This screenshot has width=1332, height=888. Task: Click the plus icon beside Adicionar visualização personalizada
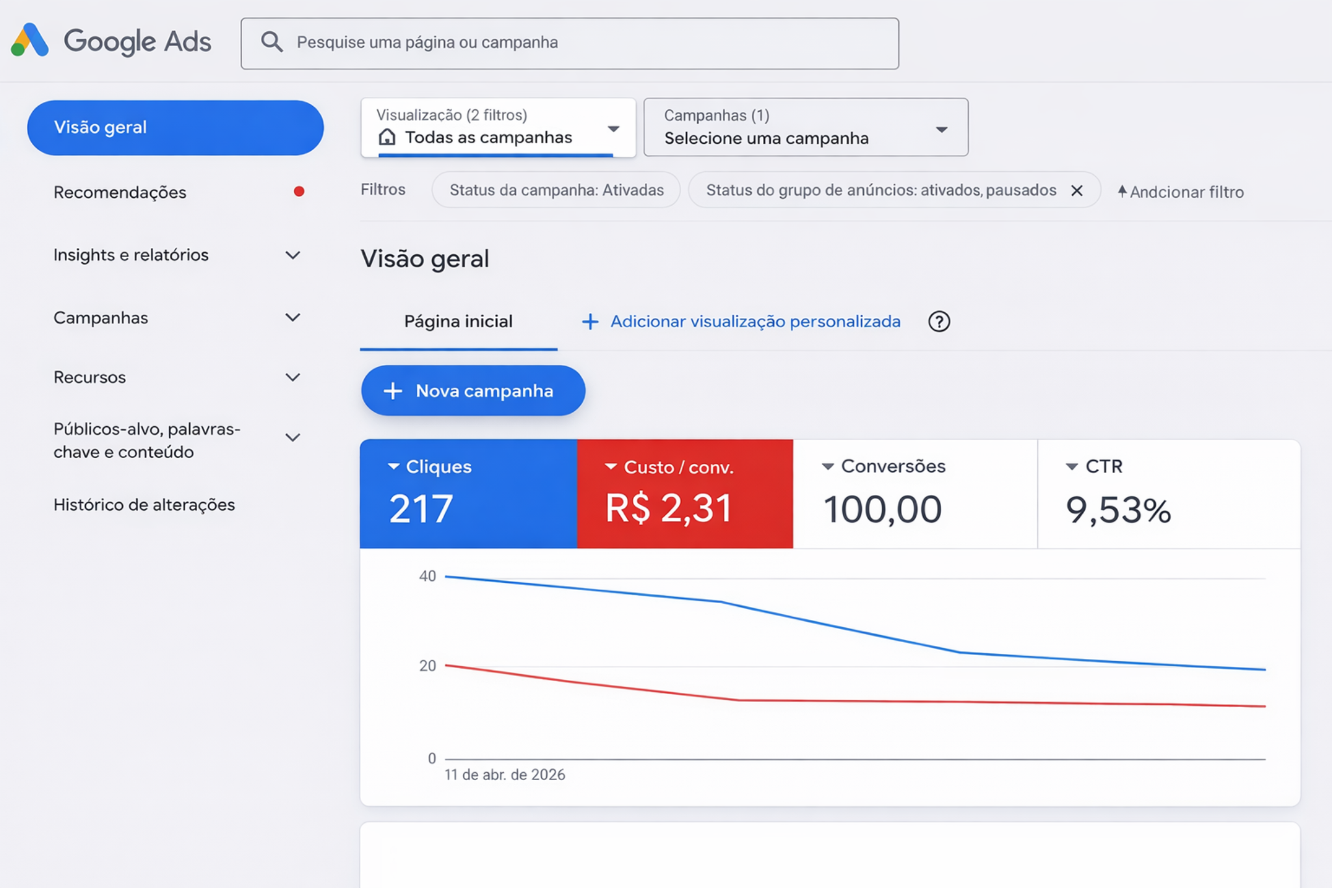589,321
